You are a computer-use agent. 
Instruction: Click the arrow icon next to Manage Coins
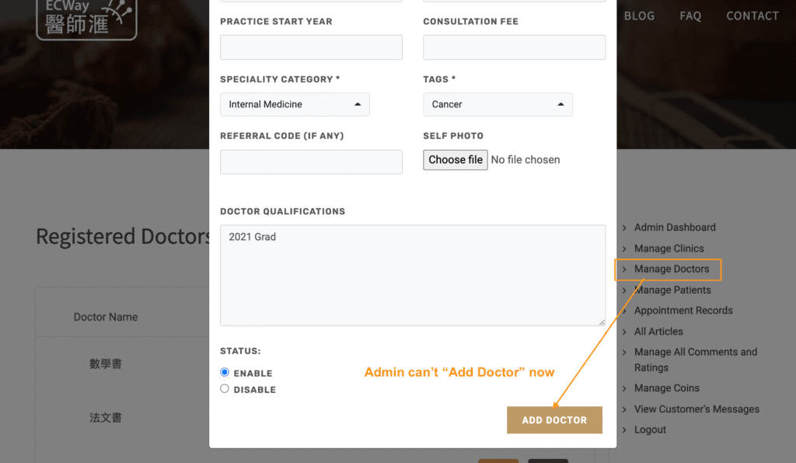[624, 388]
